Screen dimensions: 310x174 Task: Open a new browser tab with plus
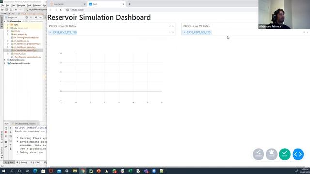click(x=129, y=4)
